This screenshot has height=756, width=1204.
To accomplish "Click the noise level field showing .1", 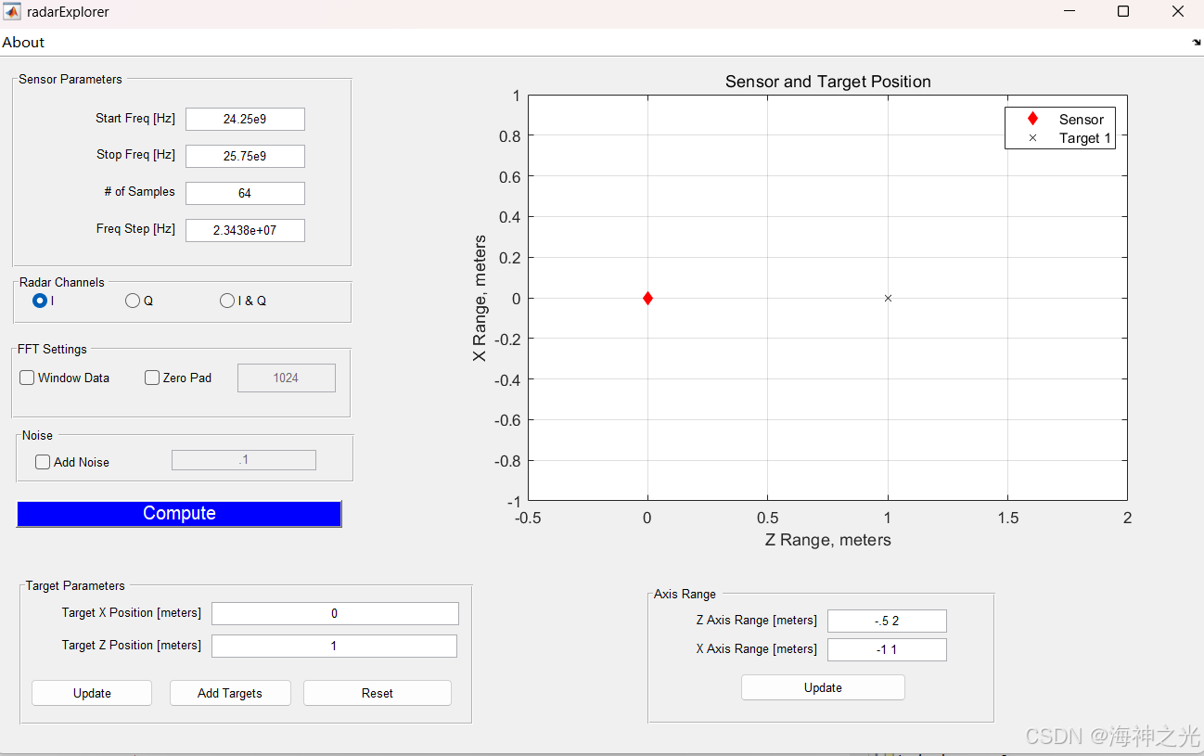I will 244,460.
